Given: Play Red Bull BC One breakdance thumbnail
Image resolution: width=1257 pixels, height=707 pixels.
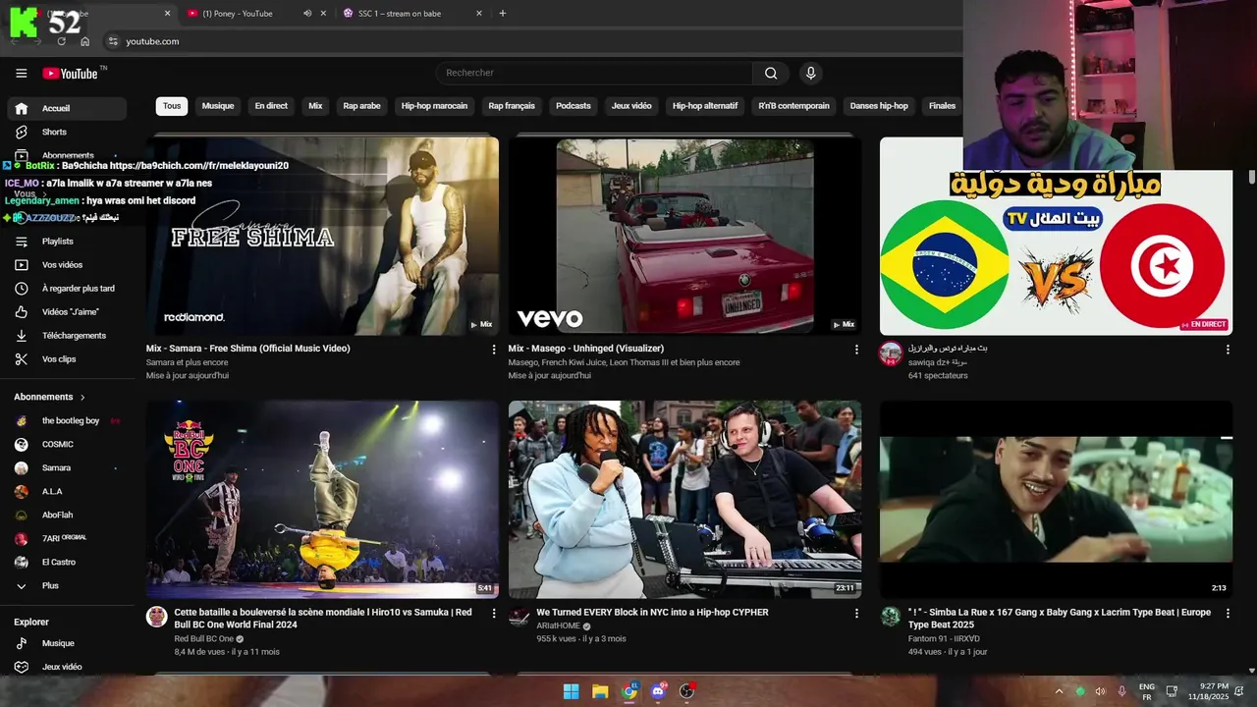Looking at the screenshot, I should point(322,499).
